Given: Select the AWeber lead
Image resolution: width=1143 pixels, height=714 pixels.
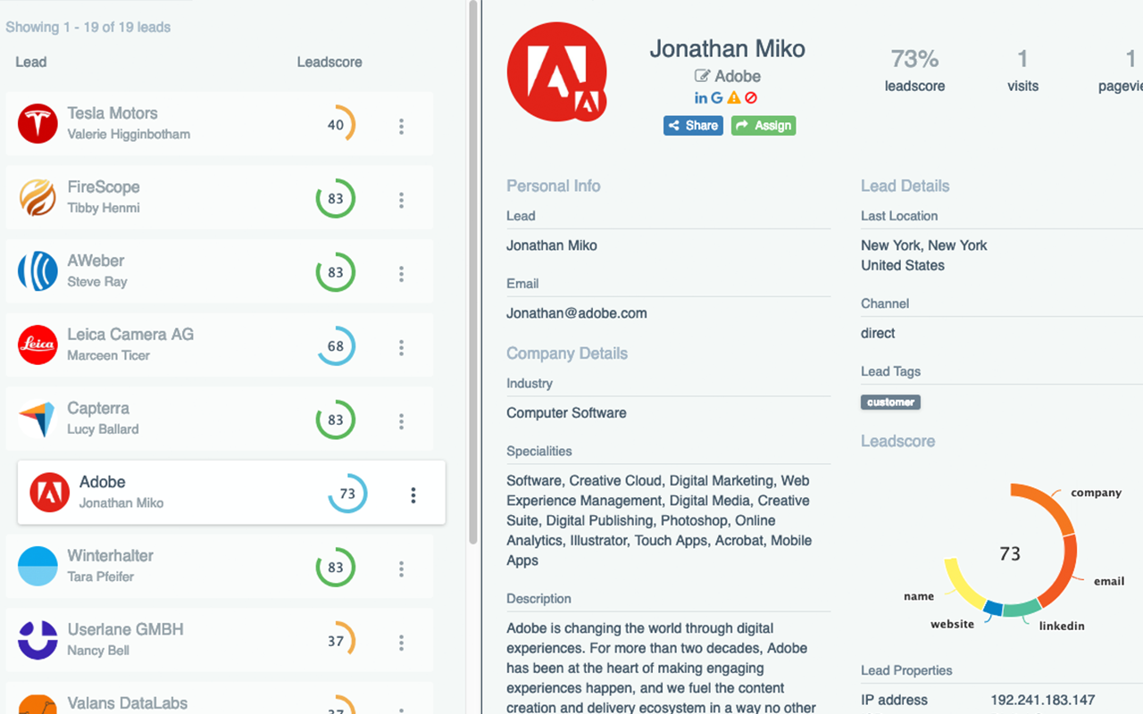Looking at the screenshot, I should [220, 271].
